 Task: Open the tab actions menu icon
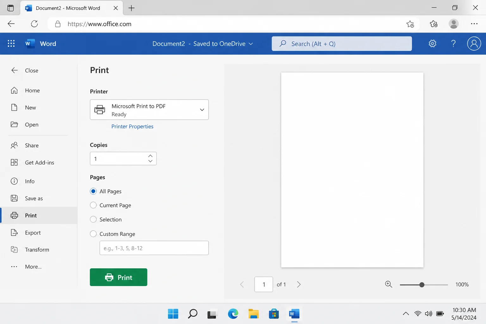[x=10, y=8]
